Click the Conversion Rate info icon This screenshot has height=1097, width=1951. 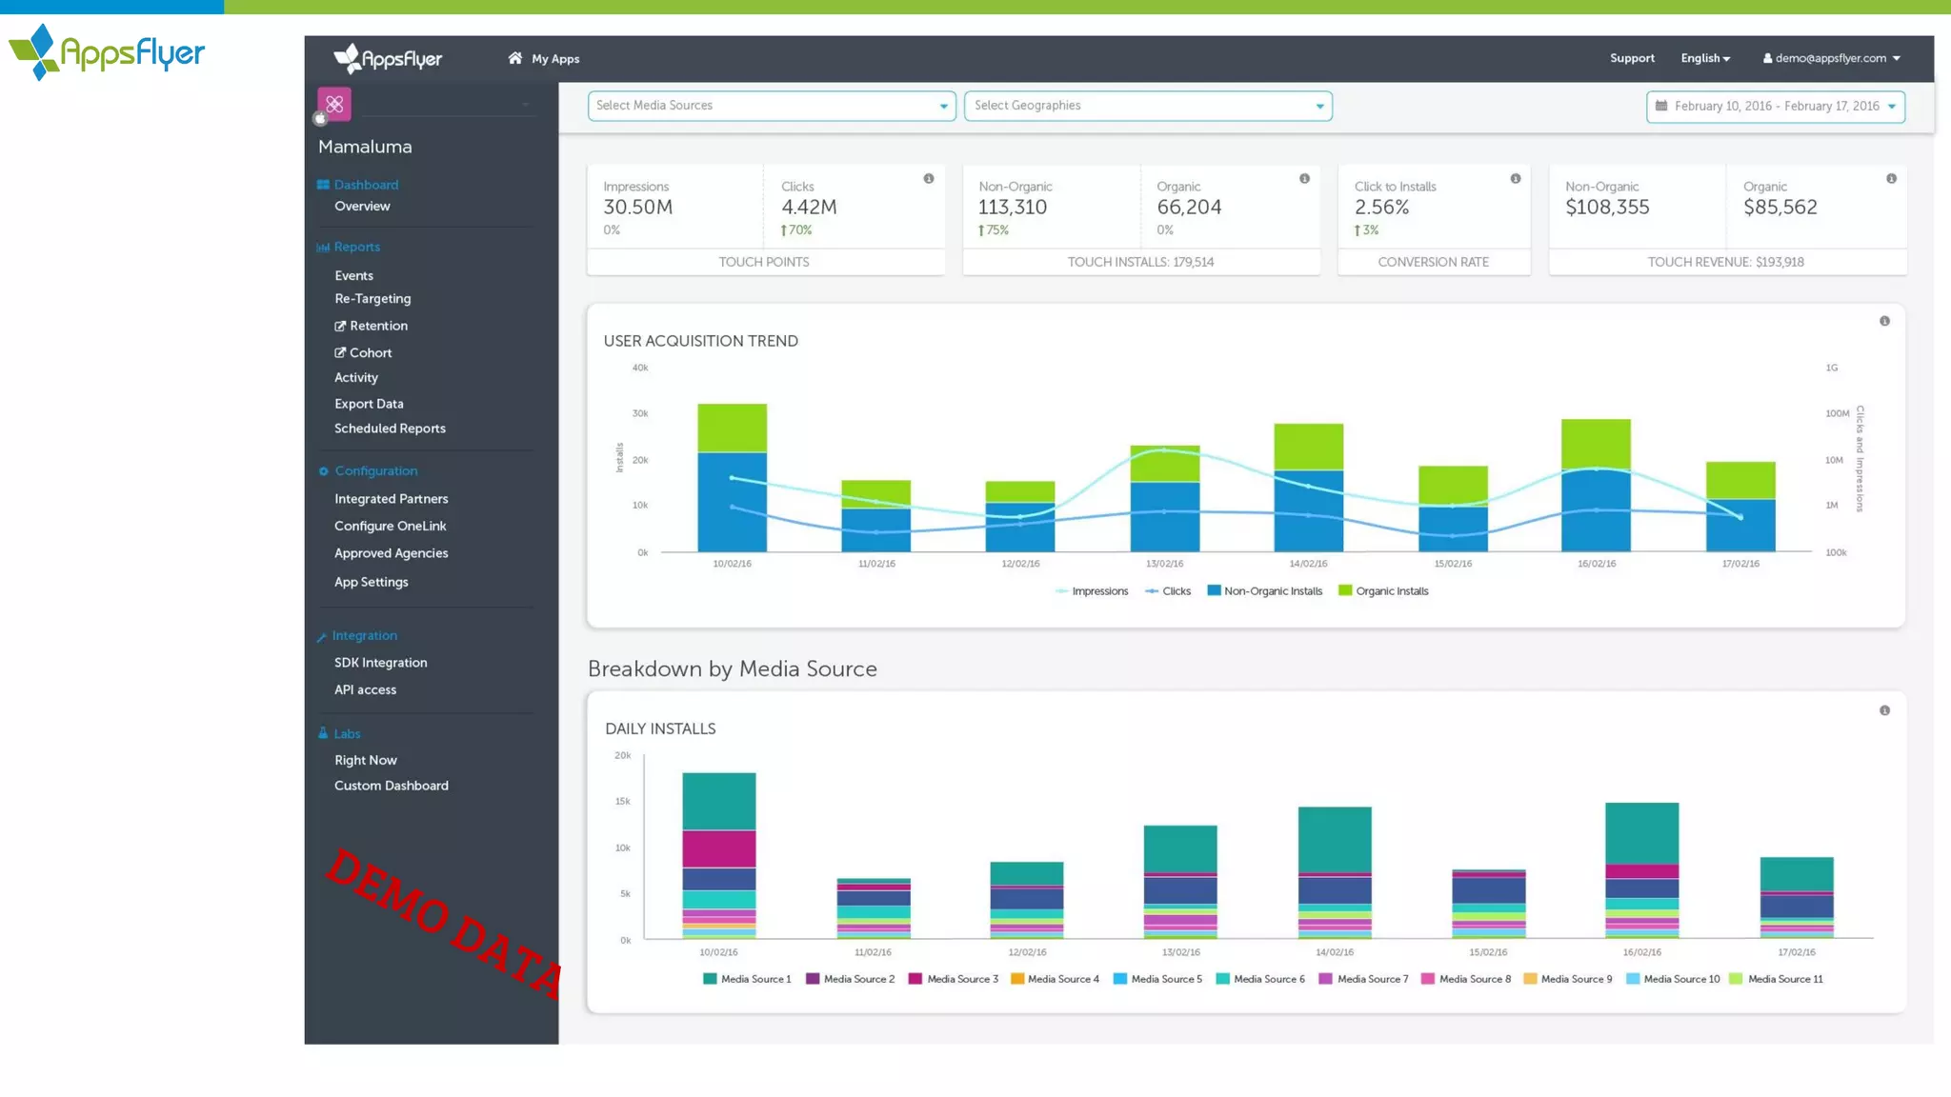coord(1515,179)
